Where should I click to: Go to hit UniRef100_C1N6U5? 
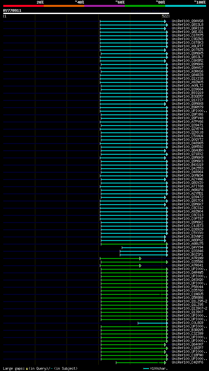[187, 294]
